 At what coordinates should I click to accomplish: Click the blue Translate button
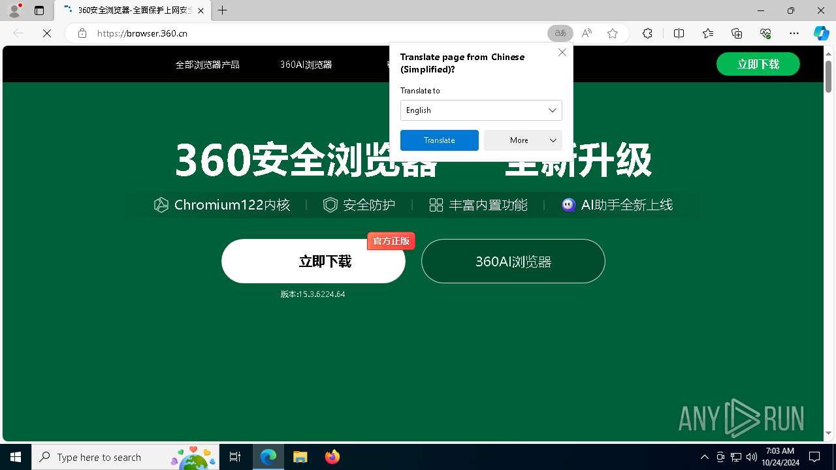click(x=440, y=140)
